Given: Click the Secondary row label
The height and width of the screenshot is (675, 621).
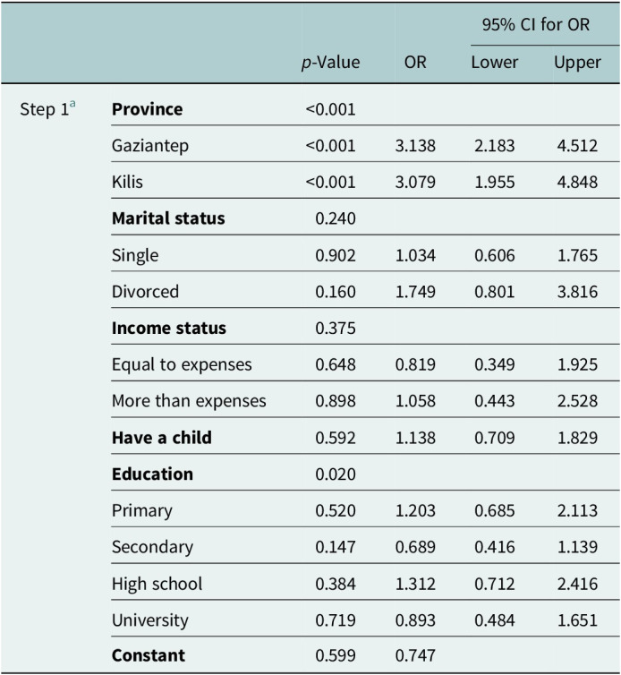Looking at the screenshot, I should coord(152,548).
